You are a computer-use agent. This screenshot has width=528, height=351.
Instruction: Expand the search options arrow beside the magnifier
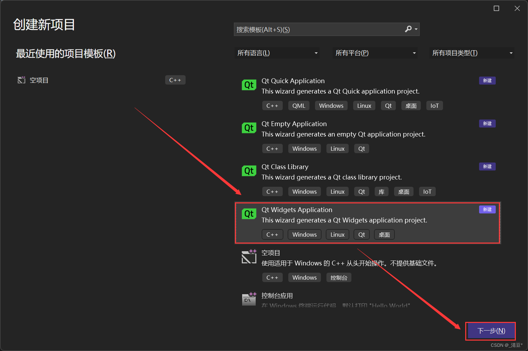coord(416,29)
